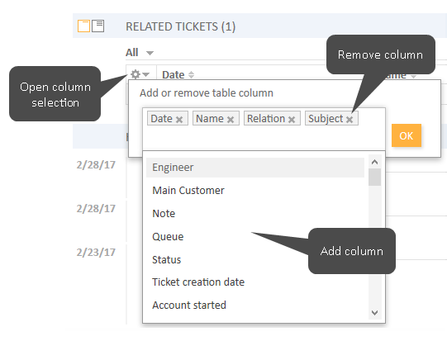The width and height of the screenshot is (447, 341).
Task: Confirm column selection with OK button
Action: tap(407, 135)
